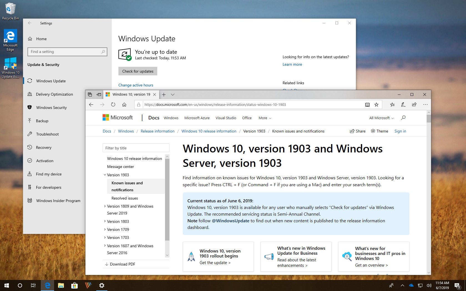The width and height of the screenshot is (466, 291).
Task: Click Learn more link in Settings
Action: click(x=292, y=64)
